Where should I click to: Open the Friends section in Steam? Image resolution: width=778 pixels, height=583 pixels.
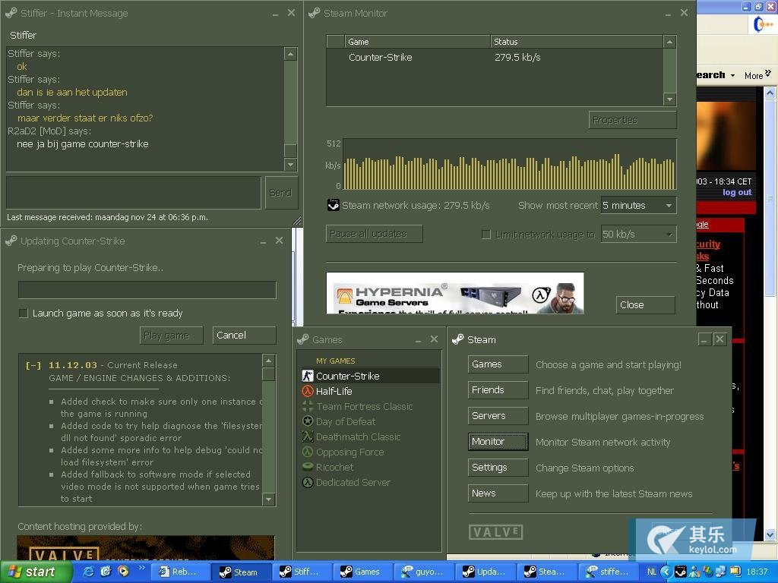(498, 390)
